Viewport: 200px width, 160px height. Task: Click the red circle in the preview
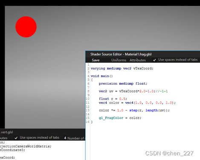coord(26,27)
